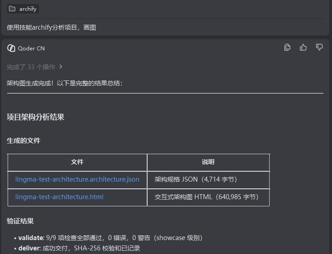Open lingma-test-architecture.architecture.json link

coord(77,179)
